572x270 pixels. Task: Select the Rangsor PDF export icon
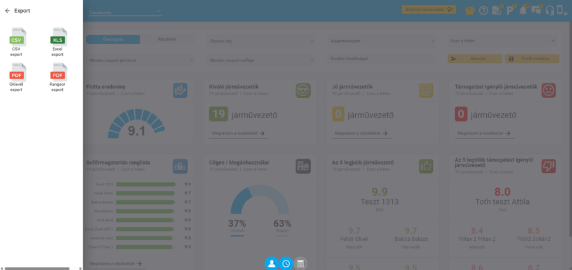point(58,72)
